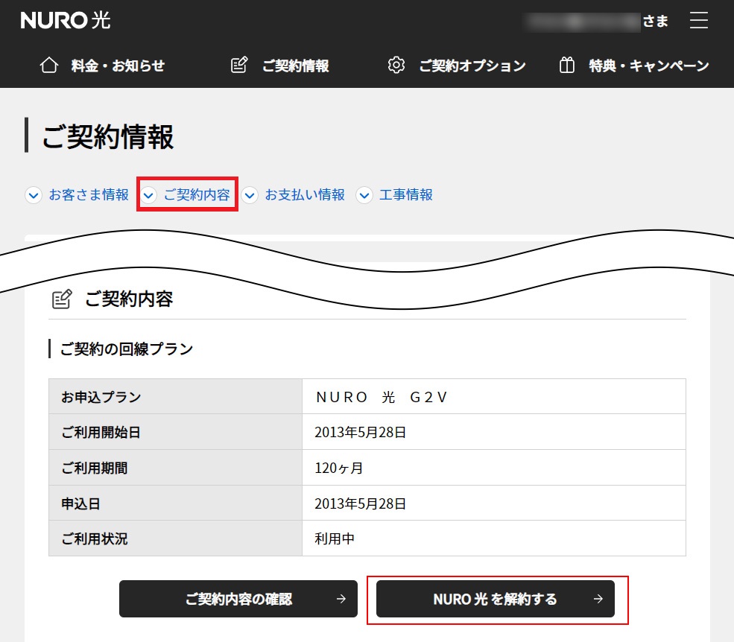Click the お申込プラン row label
The width and height of the screenshot is (734, 642).
[101, 397]
